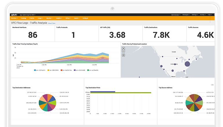The image size is (223, 127).
Task: Open the Topology tab
Action: [x=23, y=18]
